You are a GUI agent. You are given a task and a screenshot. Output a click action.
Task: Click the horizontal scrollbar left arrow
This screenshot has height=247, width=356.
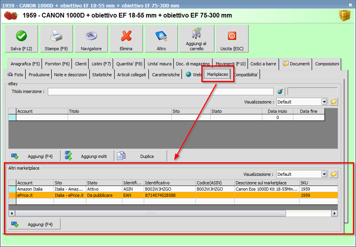click(12, 214)
